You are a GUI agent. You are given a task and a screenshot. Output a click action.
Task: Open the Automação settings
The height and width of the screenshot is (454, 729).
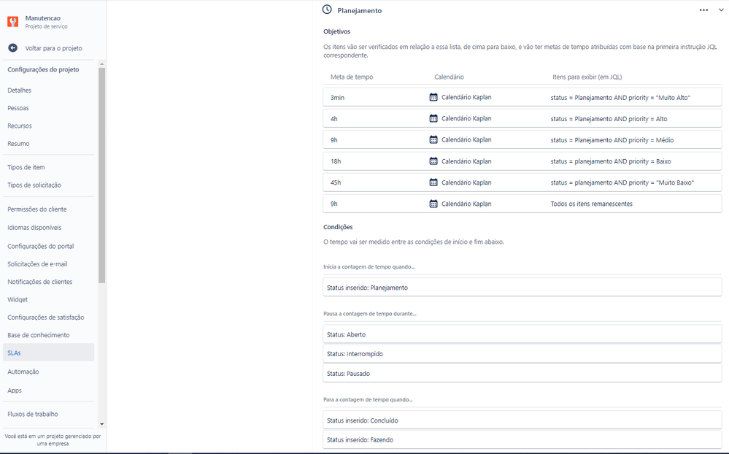23,372
